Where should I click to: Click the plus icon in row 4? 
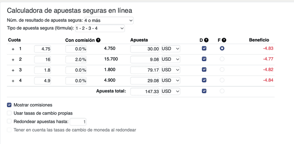click(x=13, y=81)
